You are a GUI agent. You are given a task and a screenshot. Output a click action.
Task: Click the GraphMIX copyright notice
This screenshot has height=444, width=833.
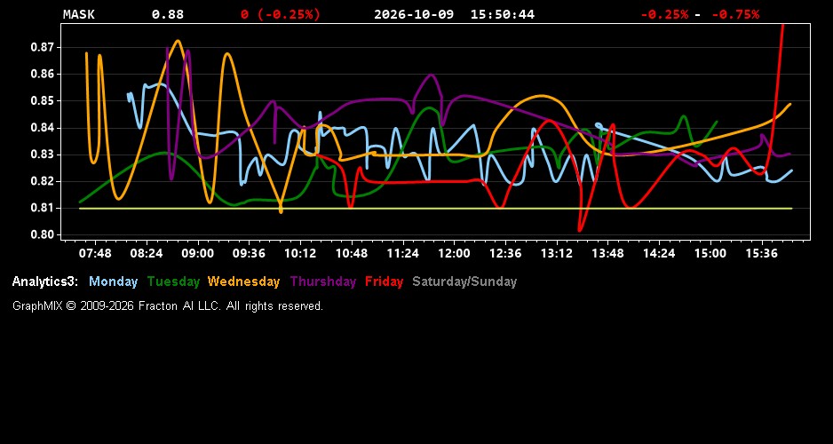click(168, 305)
